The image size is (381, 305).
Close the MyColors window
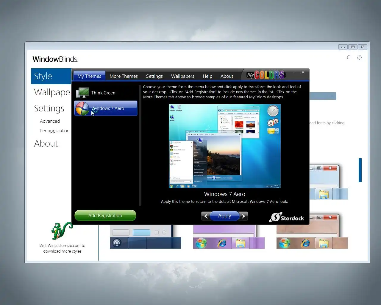tap(303, 72)
